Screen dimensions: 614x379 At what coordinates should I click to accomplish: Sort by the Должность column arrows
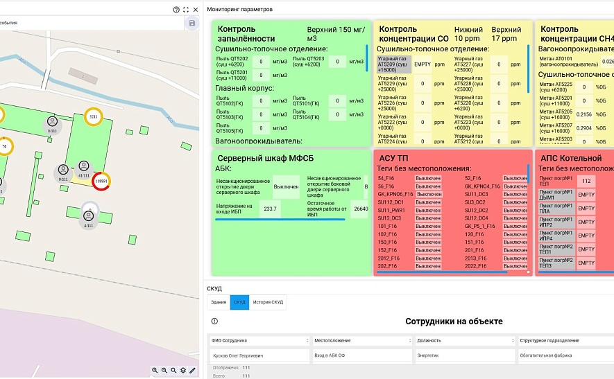click(x=513, y=341)
